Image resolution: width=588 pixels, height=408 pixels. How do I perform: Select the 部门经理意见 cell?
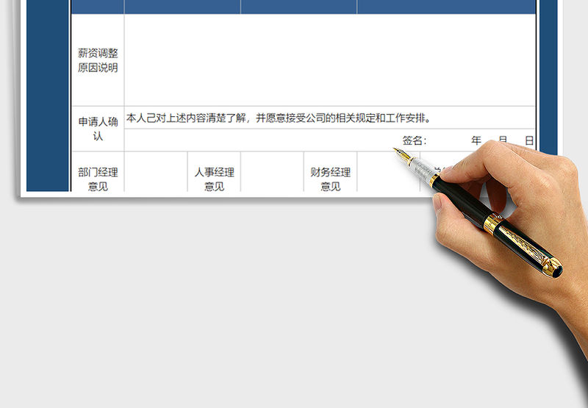(x=98, y=178)
